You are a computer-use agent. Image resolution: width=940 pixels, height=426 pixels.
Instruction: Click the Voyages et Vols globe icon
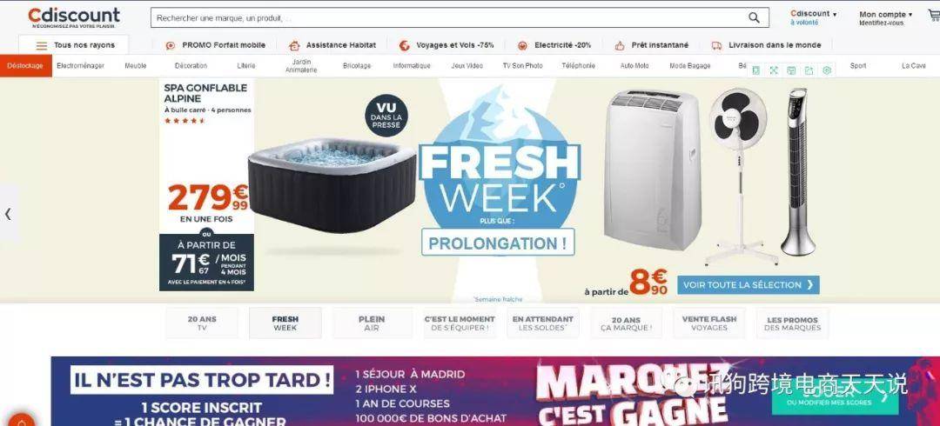coord(404,45)
